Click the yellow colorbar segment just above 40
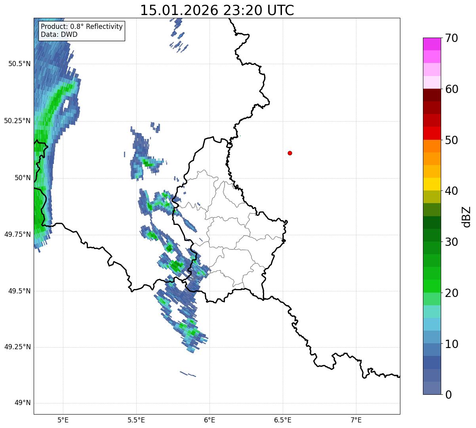 tap(432, 184)
